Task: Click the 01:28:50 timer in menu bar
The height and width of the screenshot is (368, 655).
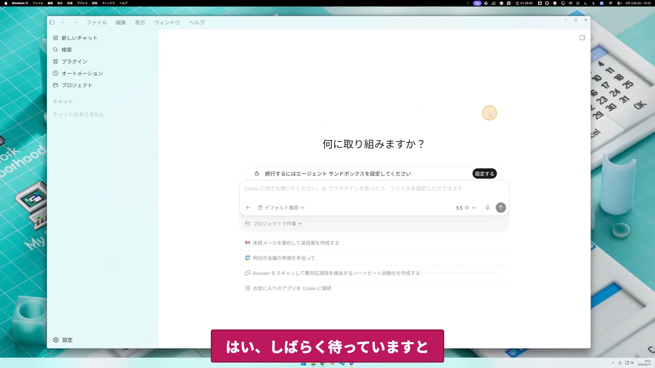Action: [x=524, y=3]
